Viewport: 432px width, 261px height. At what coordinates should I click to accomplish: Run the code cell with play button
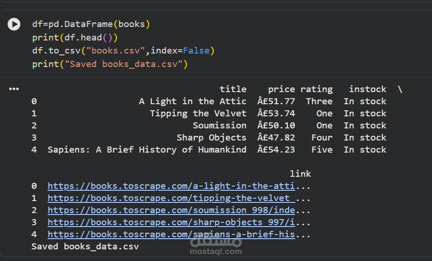14,24
